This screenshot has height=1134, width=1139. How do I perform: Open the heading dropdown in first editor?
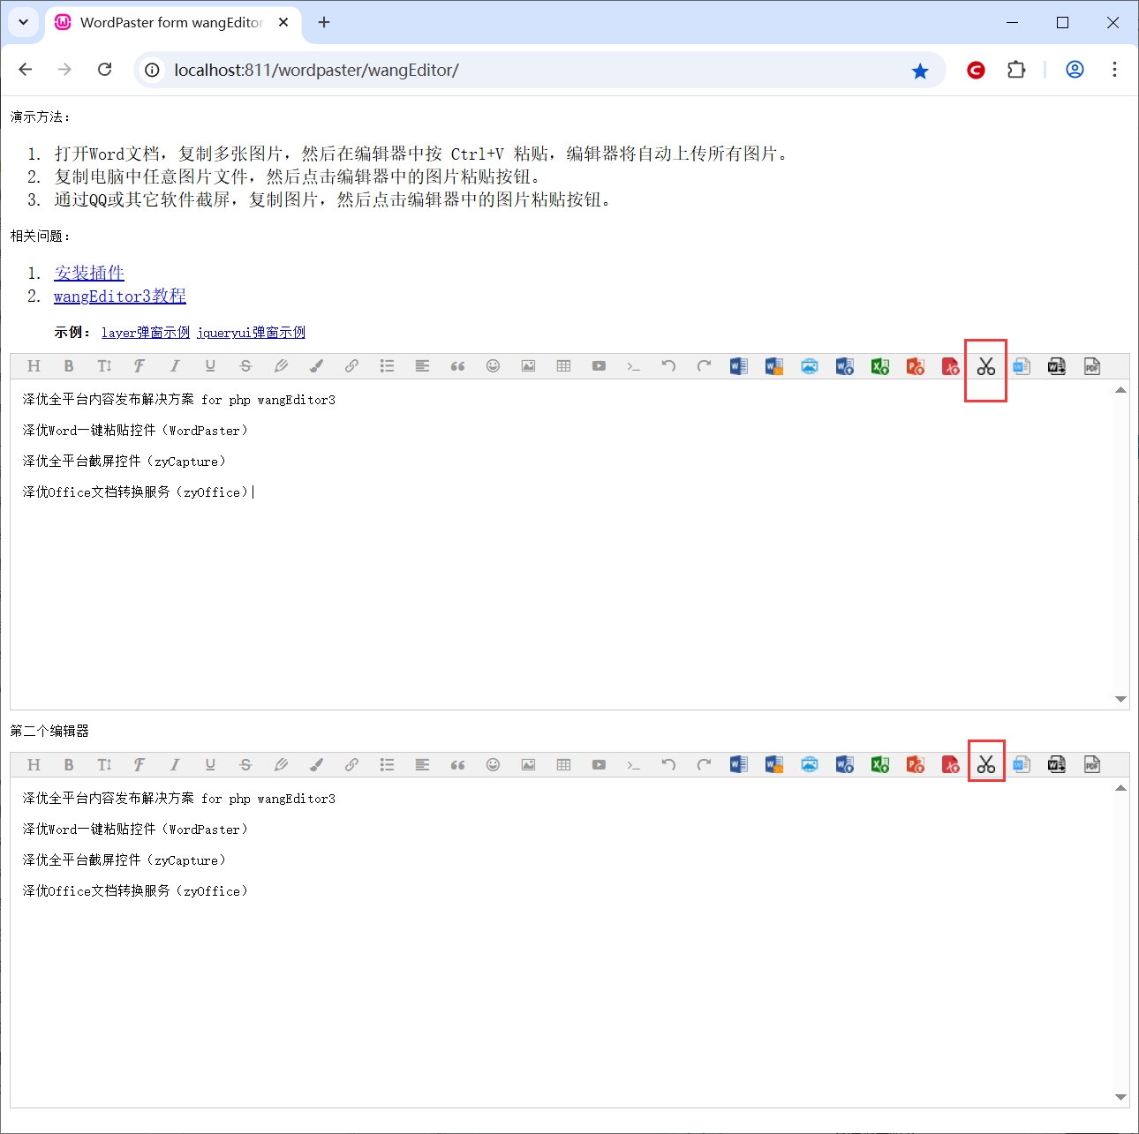(34, 366)
